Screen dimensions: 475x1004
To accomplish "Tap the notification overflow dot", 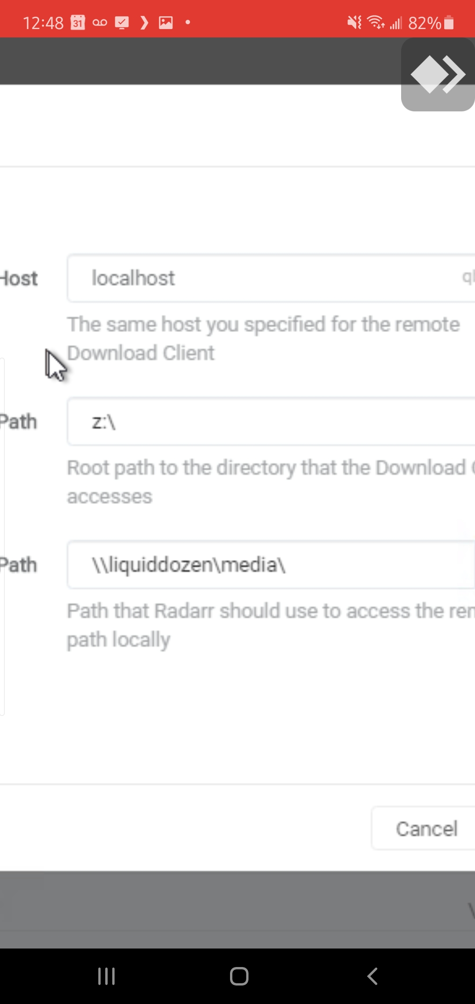I will pyautogui.click(x=188, y=22).
